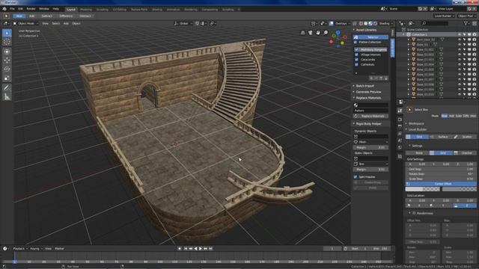Click the navigation gizmo Z axis
This screenshot has height=269, width=479.
pos(338,31)
